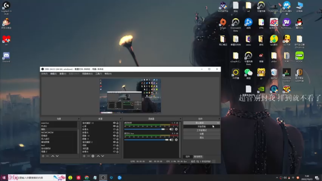Open Focusrite Control desktop shortcut

(x=287, y=75)
